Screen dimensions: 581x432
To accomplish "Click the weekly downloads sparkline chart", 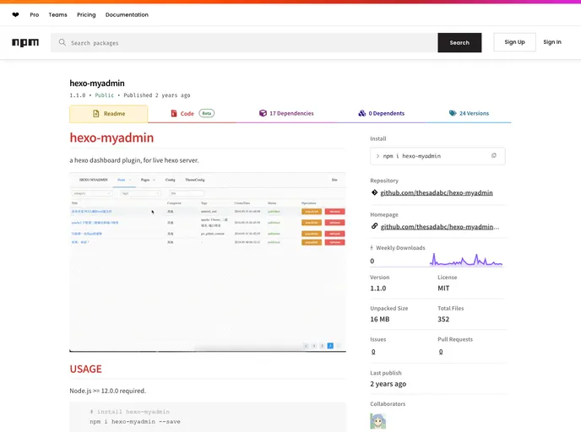I will [466, 260].
